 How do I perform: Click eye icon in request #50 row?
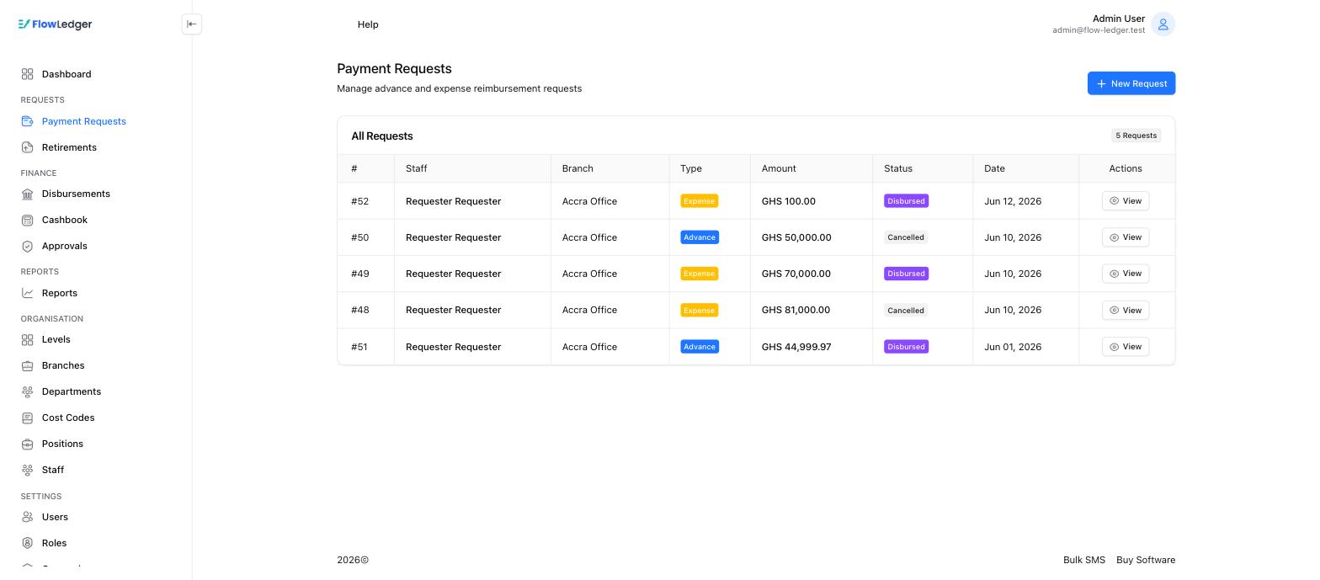tap(1115, 237)
